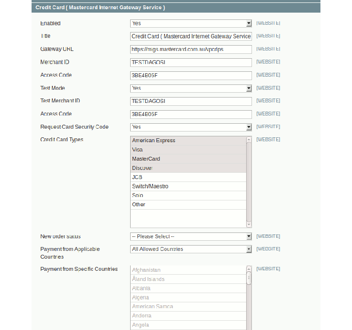Click the first Access Code field
Screen dimensions: 352x330
click(191, 75)
